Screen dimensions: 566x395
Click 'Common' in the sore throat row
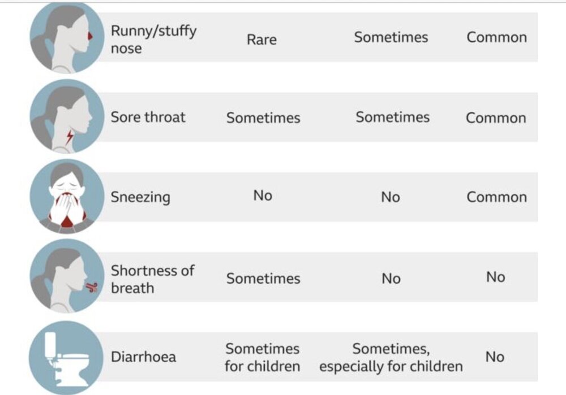[x=496, y=118]
